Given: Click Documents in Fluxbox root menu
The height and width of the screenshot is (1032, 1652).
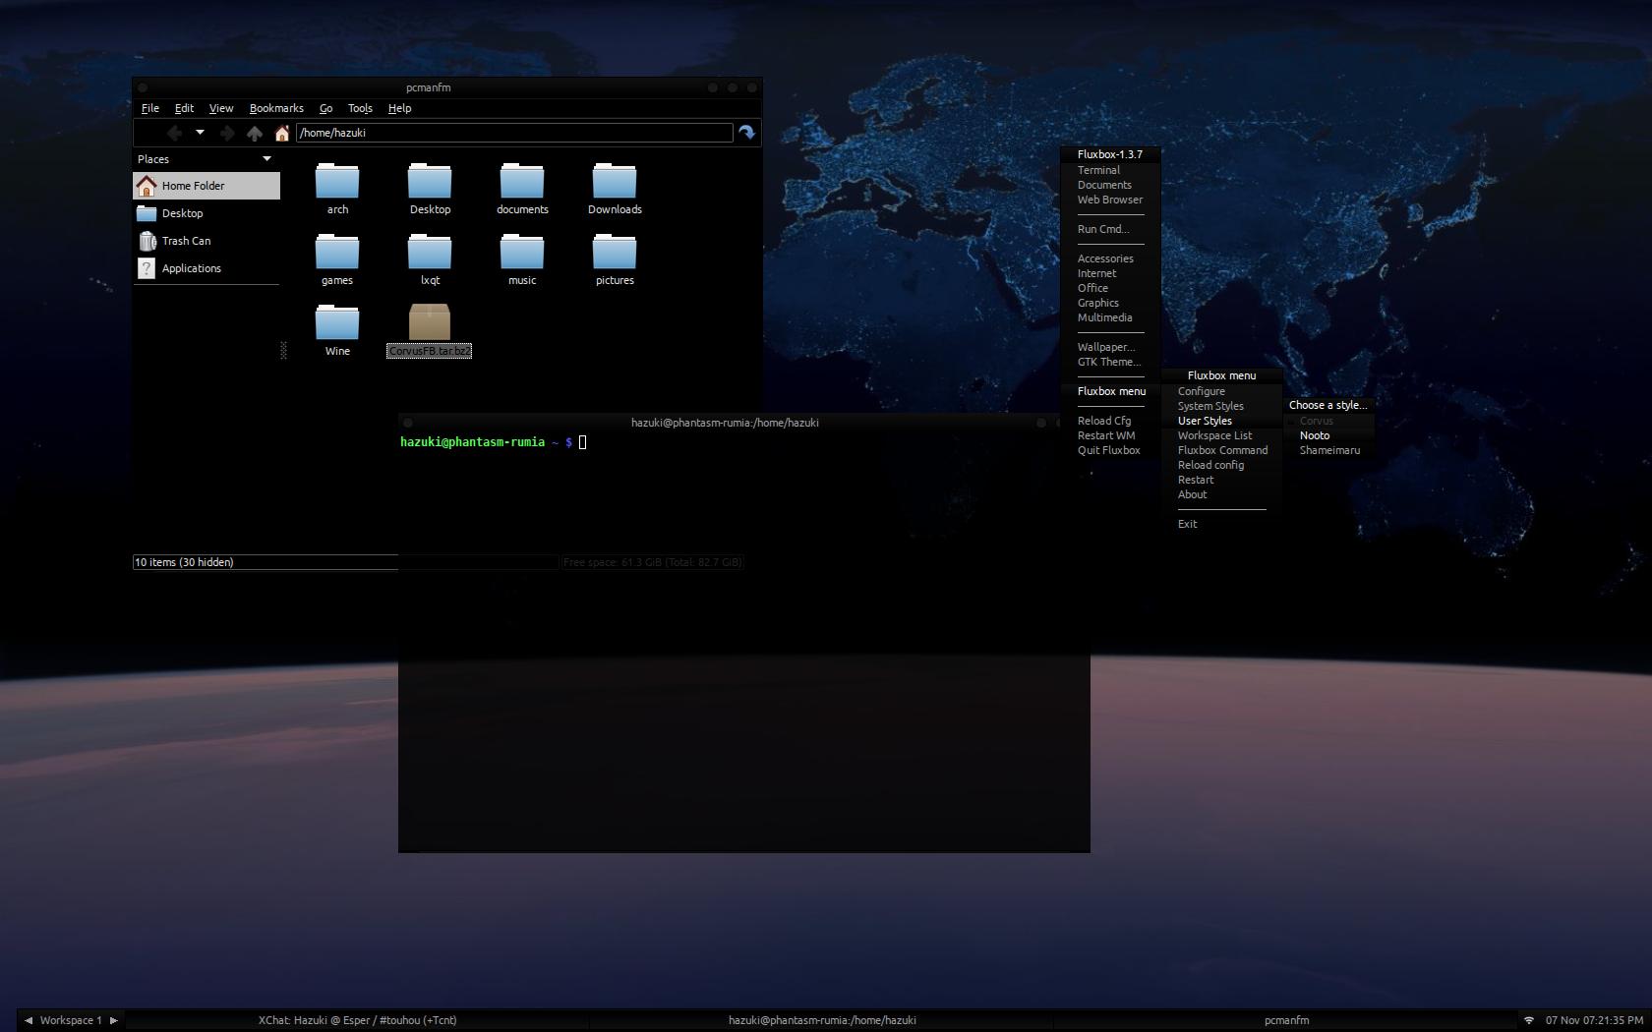Looking at the screenshot, I should coord(1111,185).
